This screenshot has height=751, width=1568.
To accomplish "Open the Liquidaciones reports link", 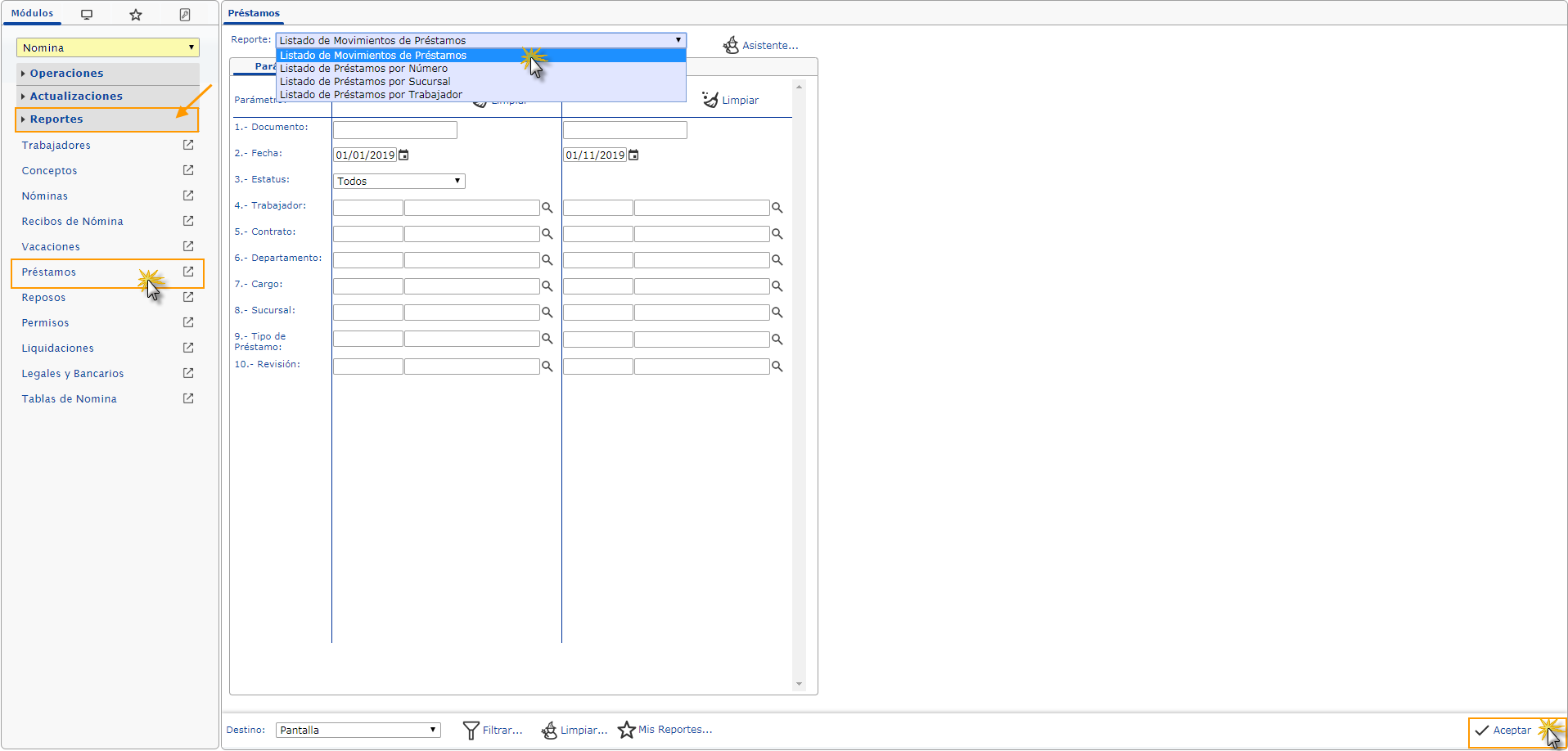I will click(x=57, y=349).
